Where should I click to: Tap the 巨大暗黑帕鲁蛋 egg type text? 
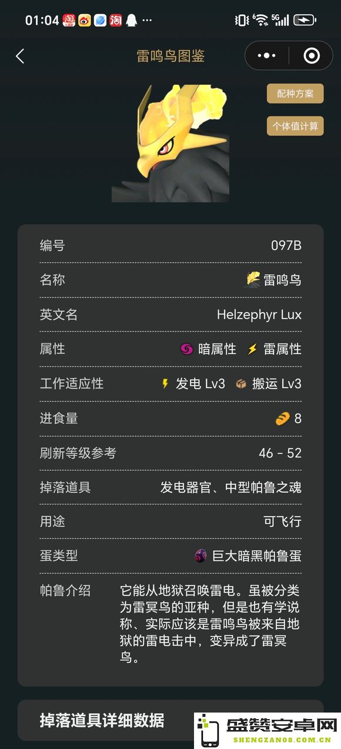click(257, 556)
